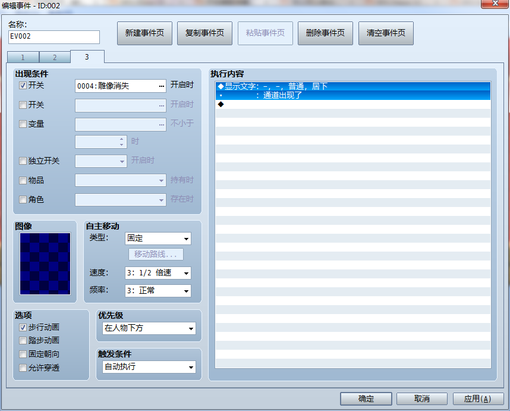The width and height of the screenshot is (510, 411).
Task: Apply changes with 应用(A)
Action: (478, 399)
